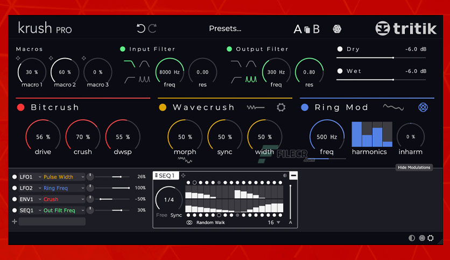Click Hide Modulations button
The image size is (450, 260).
(x=414, y=168)
